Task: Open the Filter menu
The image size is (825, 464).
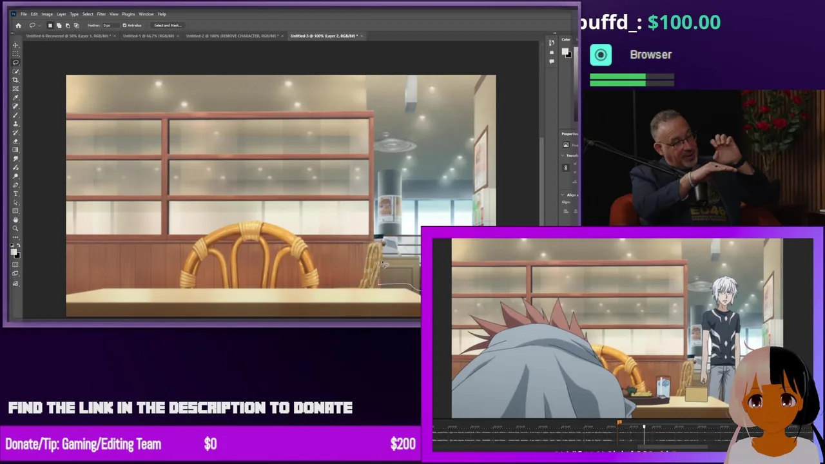Action: (101, 14)
